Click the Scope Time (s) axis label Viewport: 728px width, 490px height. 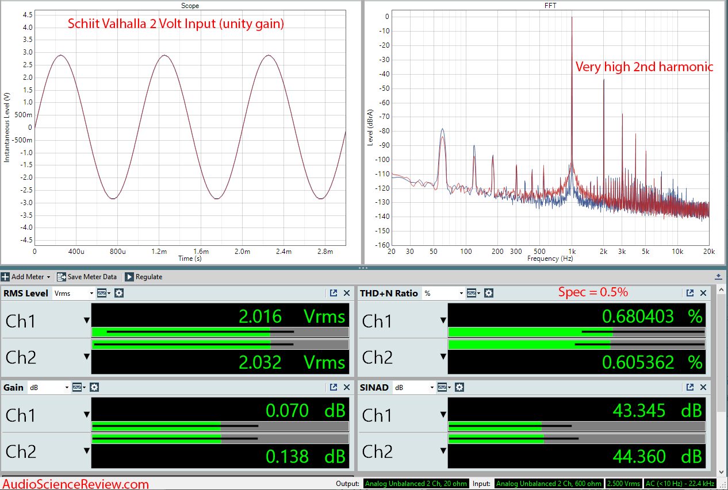pos(190,258)
